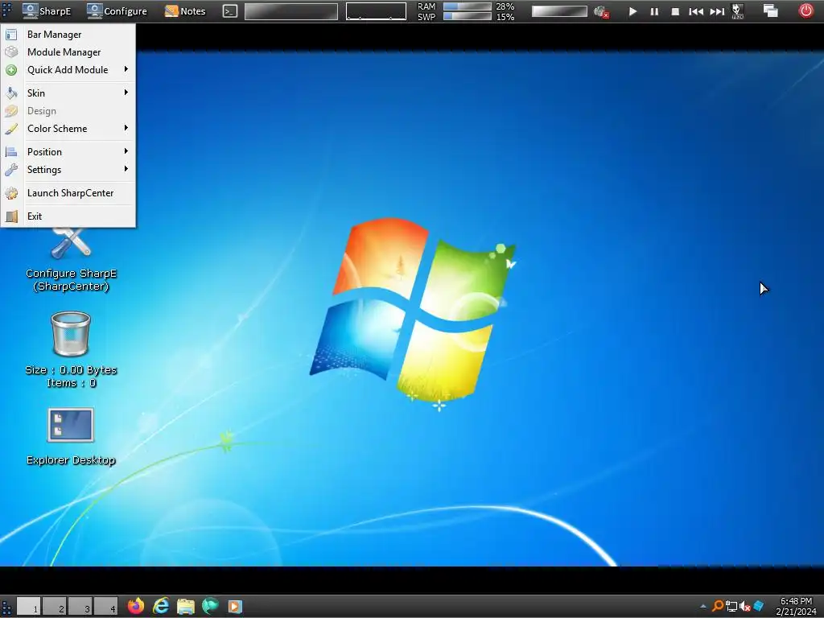The width and height of the screenshot is (824, 618).
Task: Switch to virtual desktop 1
Action: [x=29, y=606]
